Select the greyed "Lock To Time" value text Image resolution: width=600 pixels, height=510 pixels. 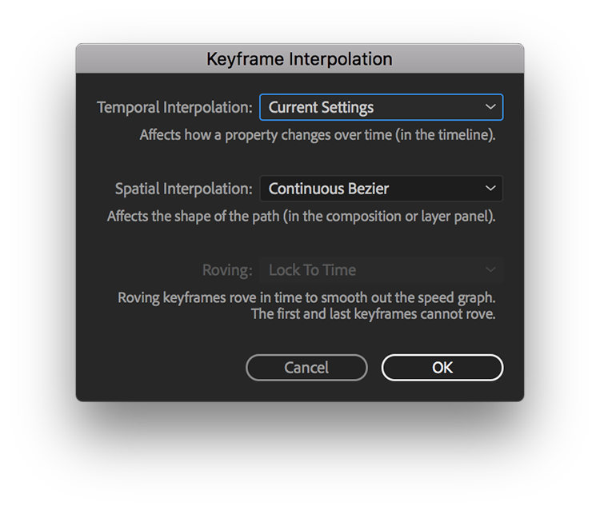coord(312,270)
